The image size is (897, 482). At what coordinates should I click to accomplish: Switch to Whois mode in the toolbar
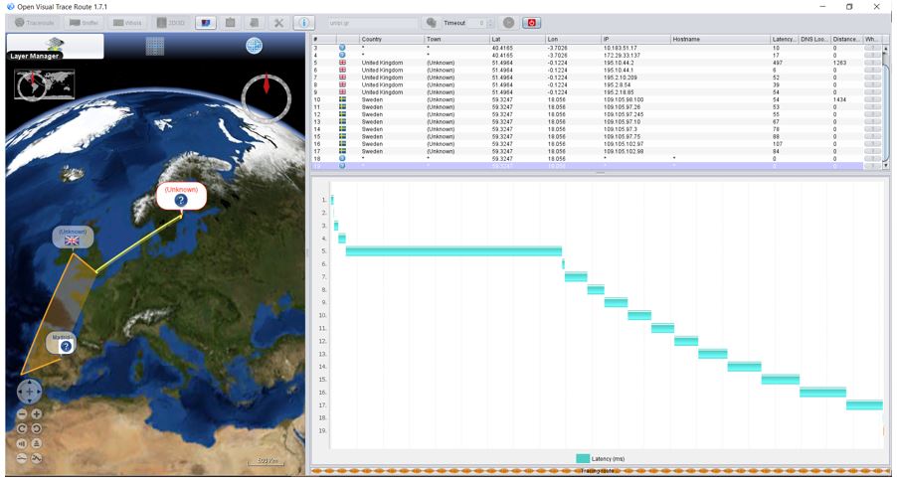(x=127, y=23)
